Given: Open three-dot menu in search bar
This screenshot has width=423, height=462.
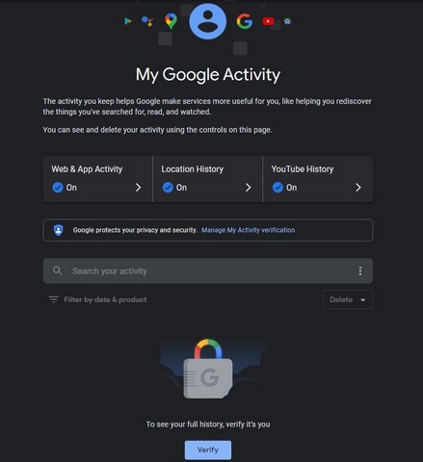Looking at the screenshot, I should 360,270.
